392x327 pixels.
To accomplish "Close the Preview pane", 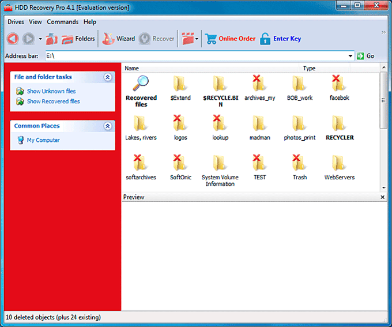I will point(383,197).
